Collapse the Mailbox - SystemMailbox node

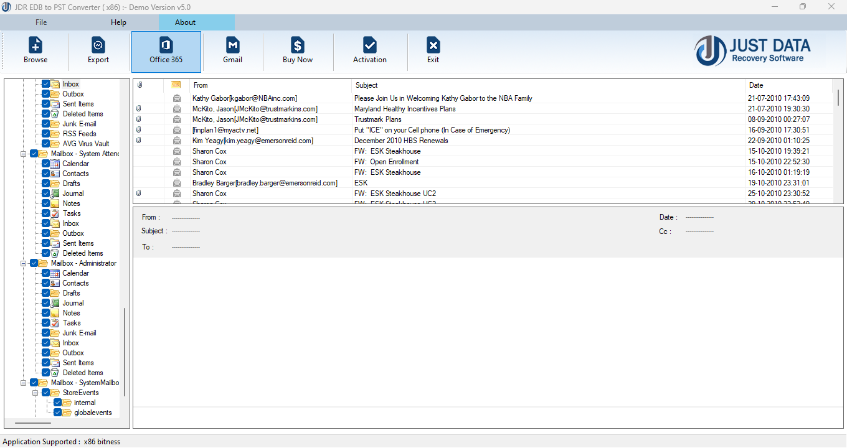pos(24,382)
